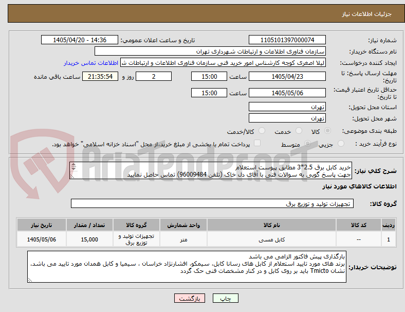
Task: Click the general description text area
Action: tap(211, 171)
